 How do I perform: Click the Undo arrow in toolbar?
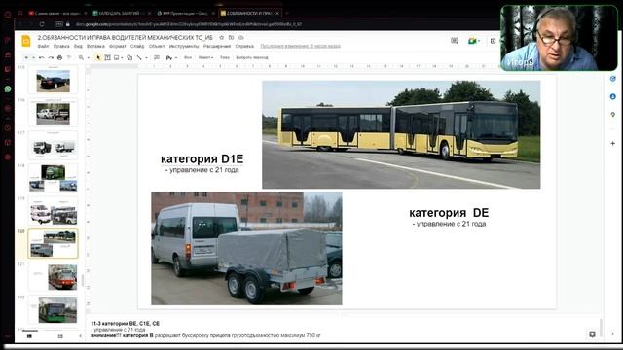tap(41, 58)
